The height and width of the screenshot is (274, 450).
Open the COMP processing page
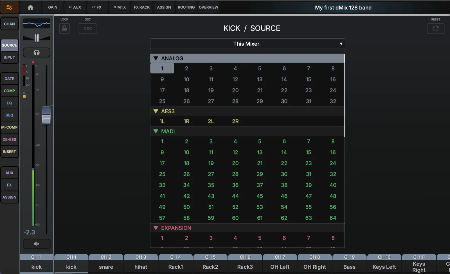pos(9,91)
